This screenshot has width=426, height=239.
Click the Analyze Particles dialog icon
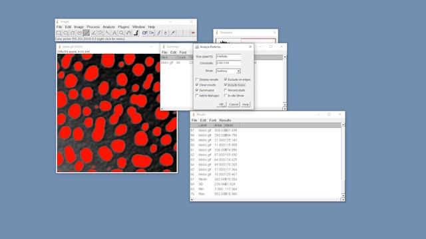coord(197,47)
